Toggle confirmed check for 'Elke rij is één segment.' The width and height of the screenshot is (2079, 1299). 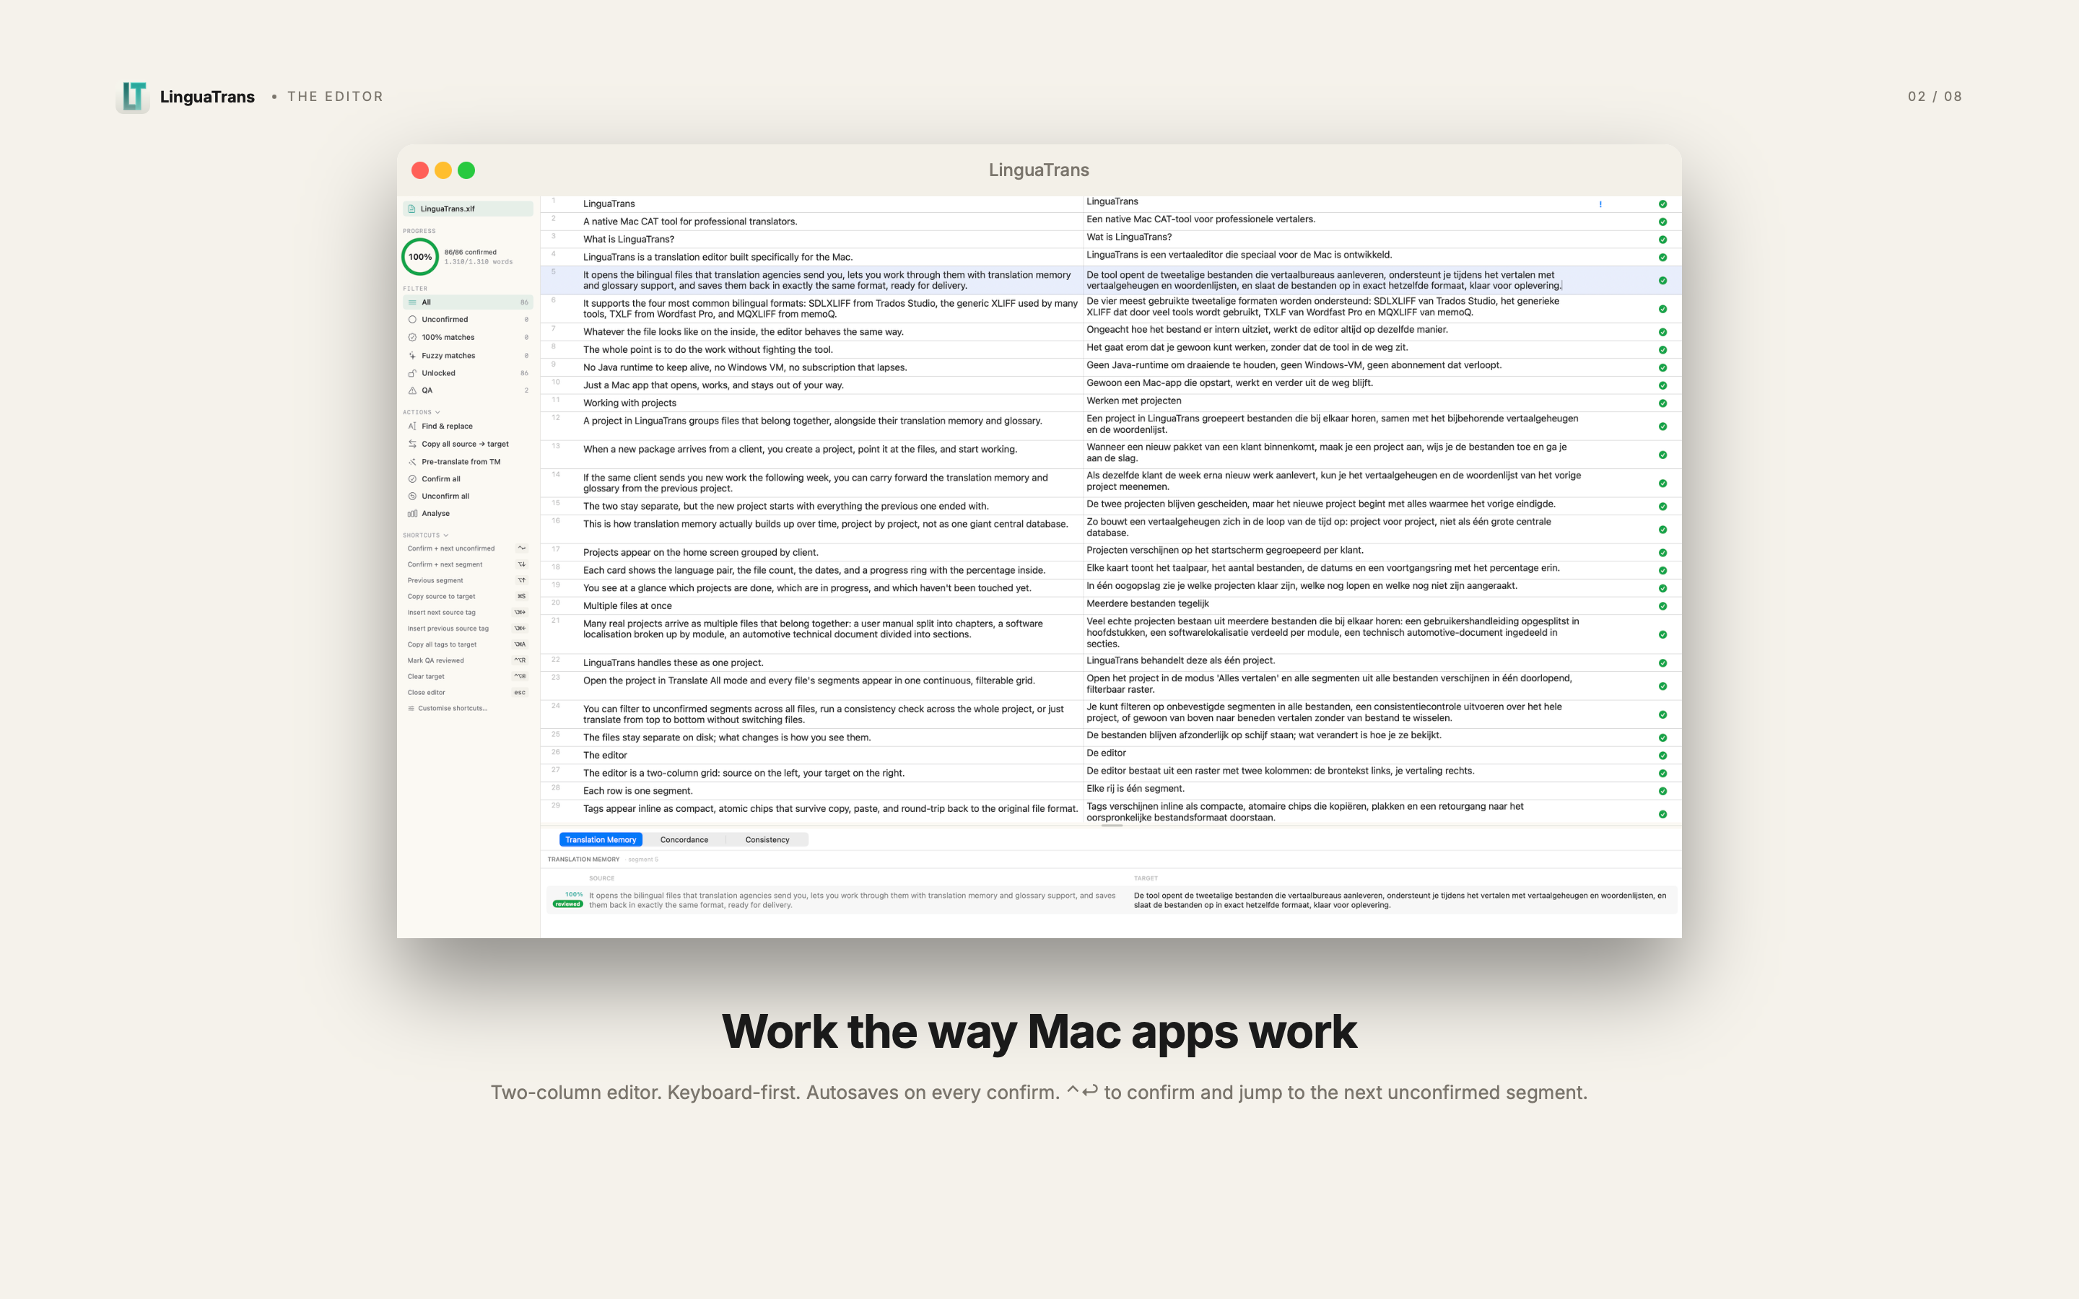[1662, 791]
